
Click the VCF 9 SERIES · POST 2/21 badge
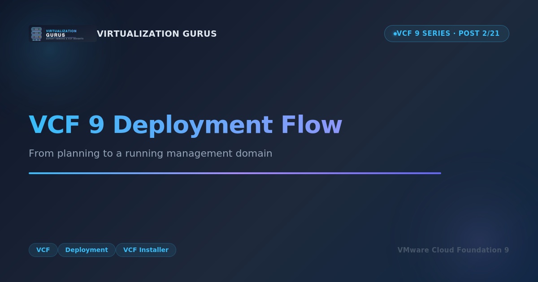(x=447, y=34)
